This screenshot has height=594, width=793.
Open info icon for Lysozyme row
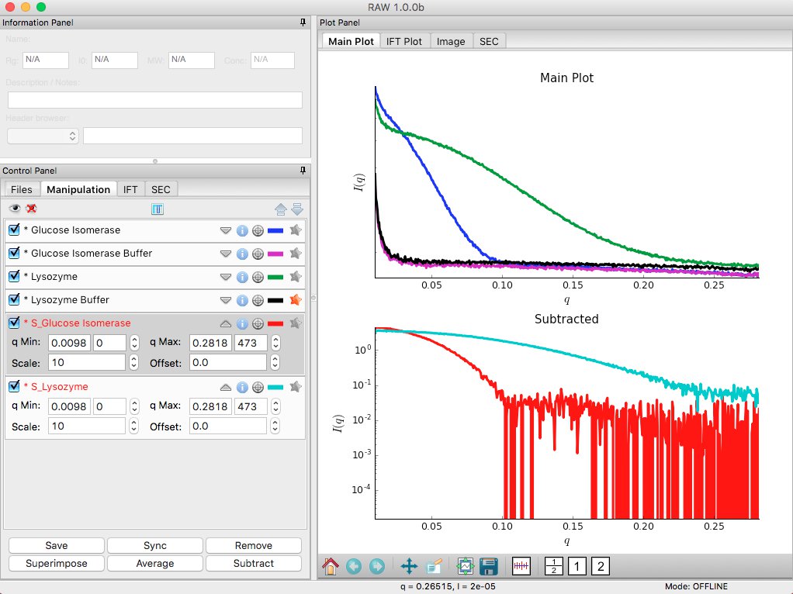242,277
